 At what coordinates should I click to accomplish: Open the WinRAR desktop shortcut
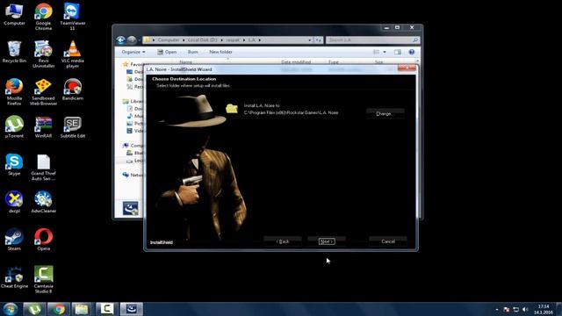pos(43,126)
